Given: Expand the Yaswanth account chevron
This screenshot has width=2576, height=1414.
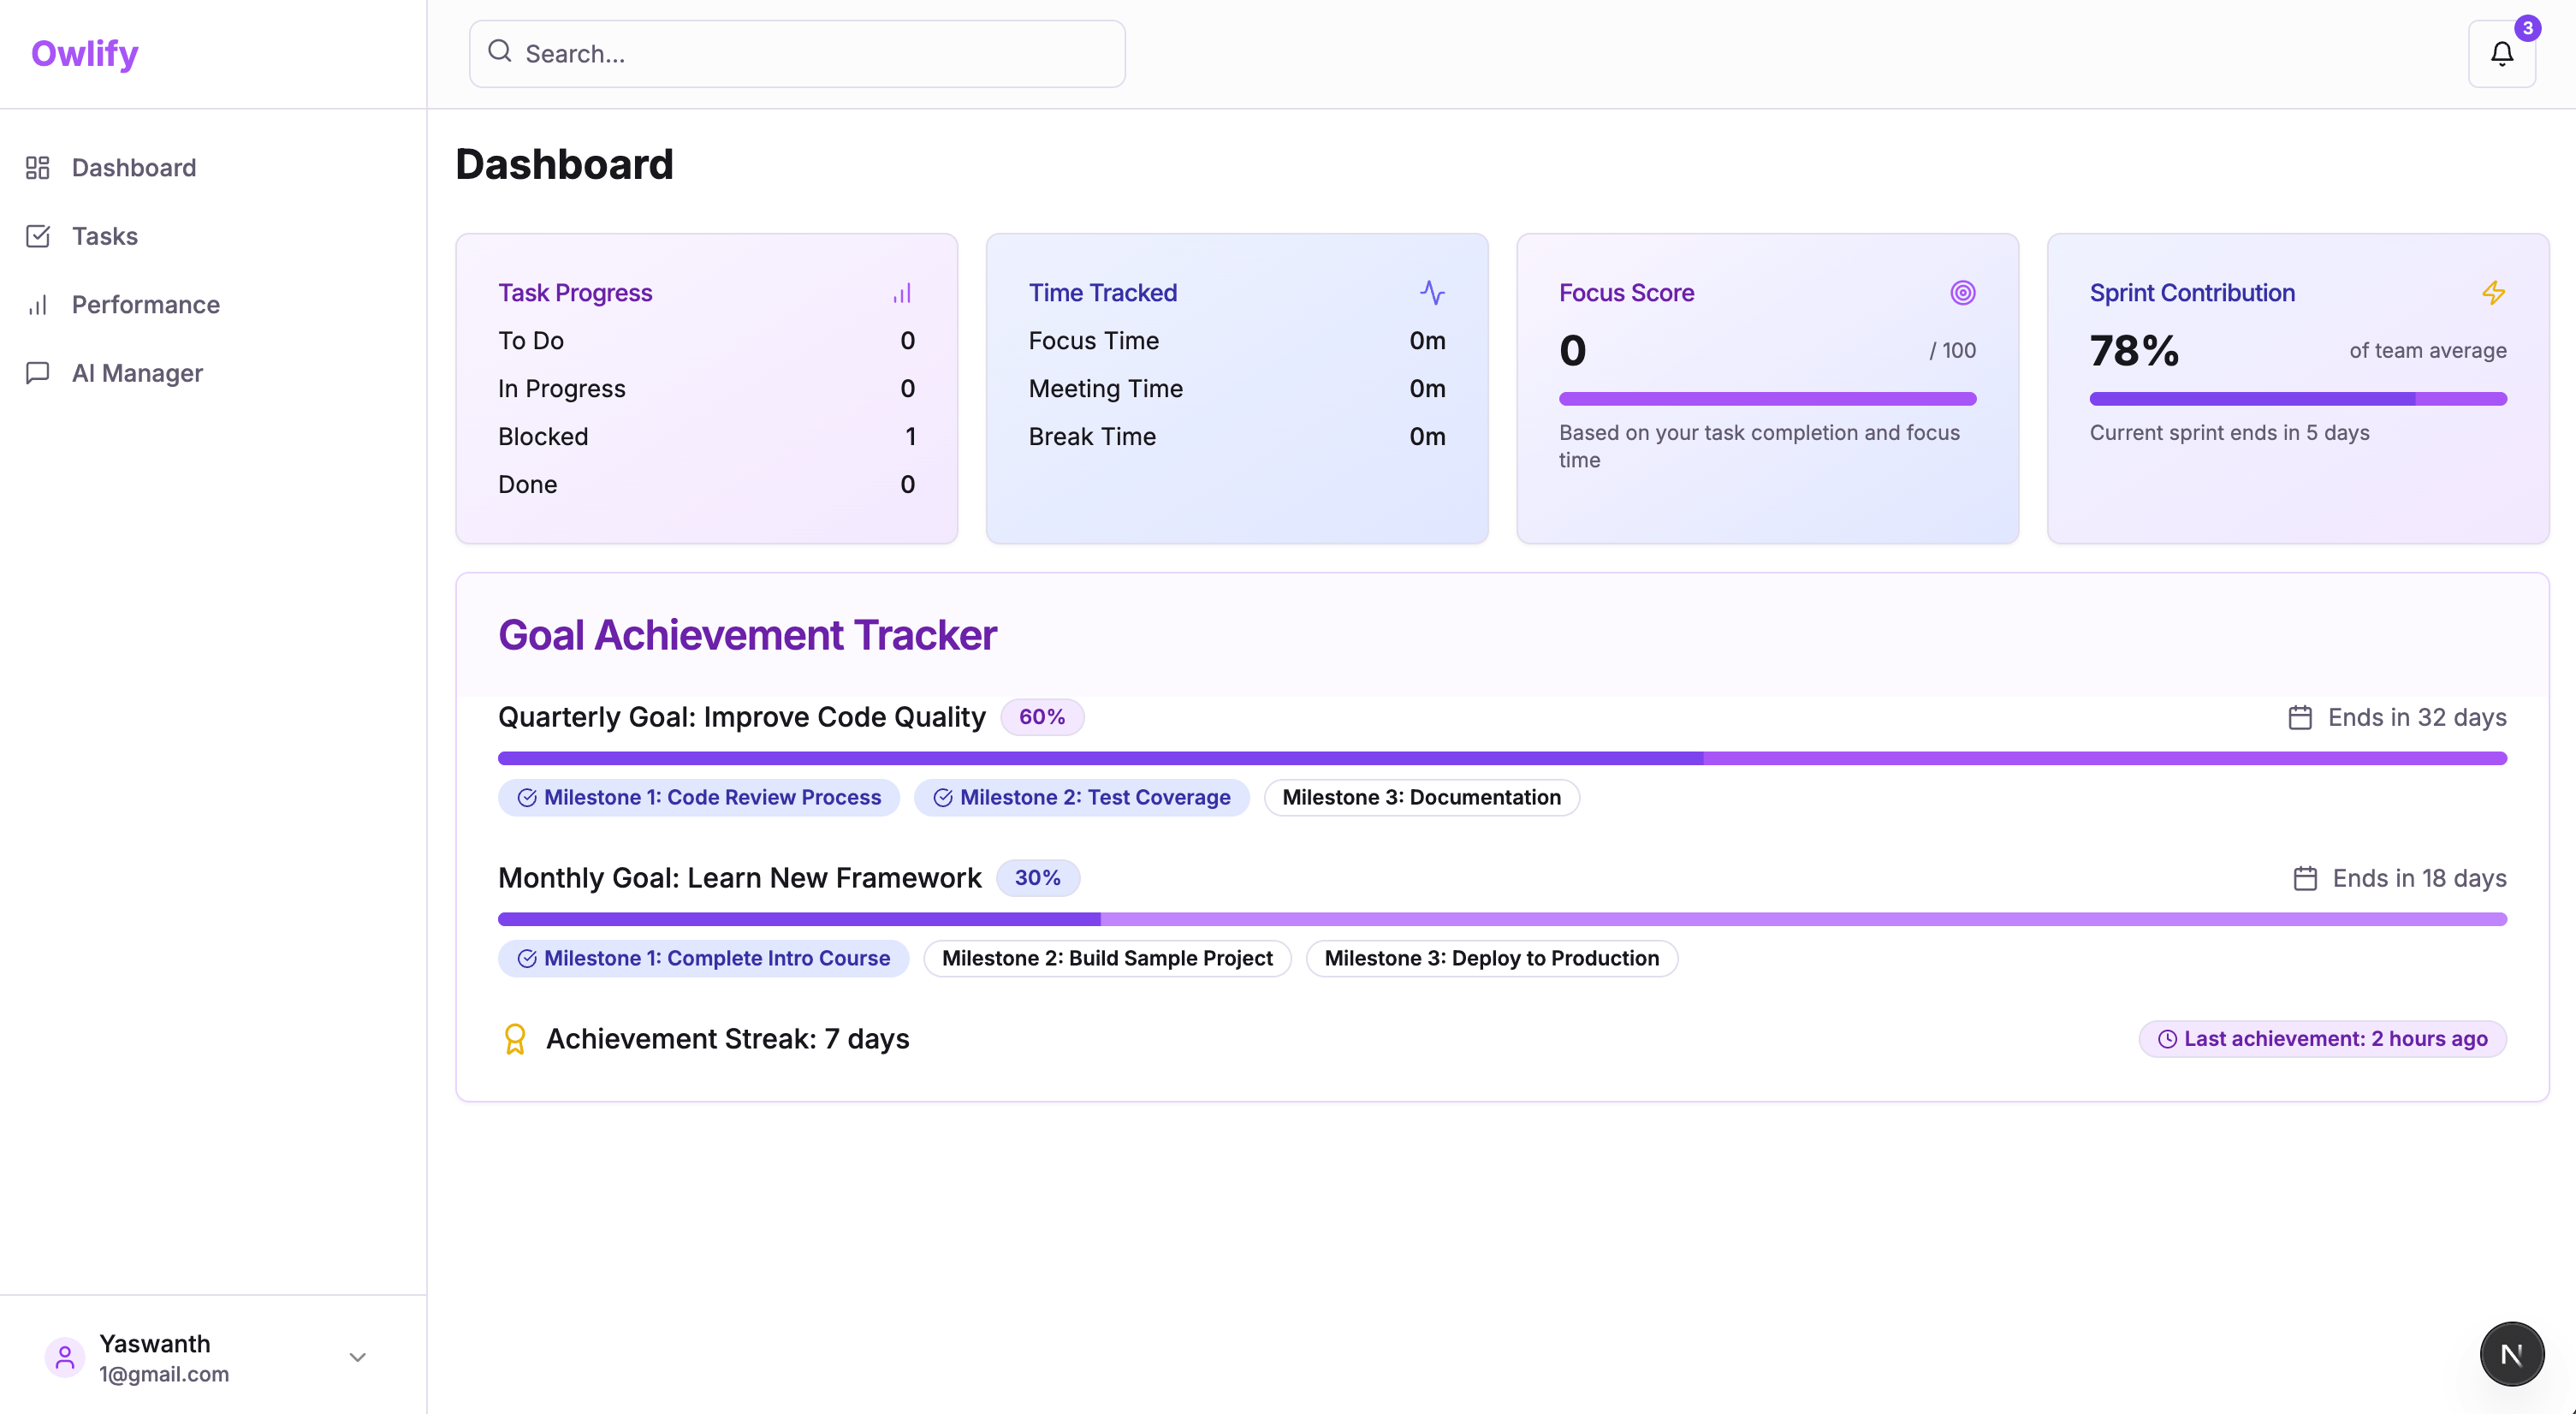Looking at the screenshot, I should point(357,1357).
